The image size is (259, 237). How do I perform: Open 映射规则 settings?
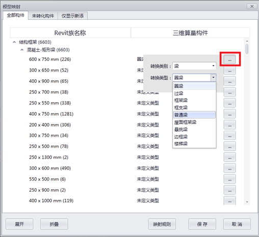pos(162,224)
